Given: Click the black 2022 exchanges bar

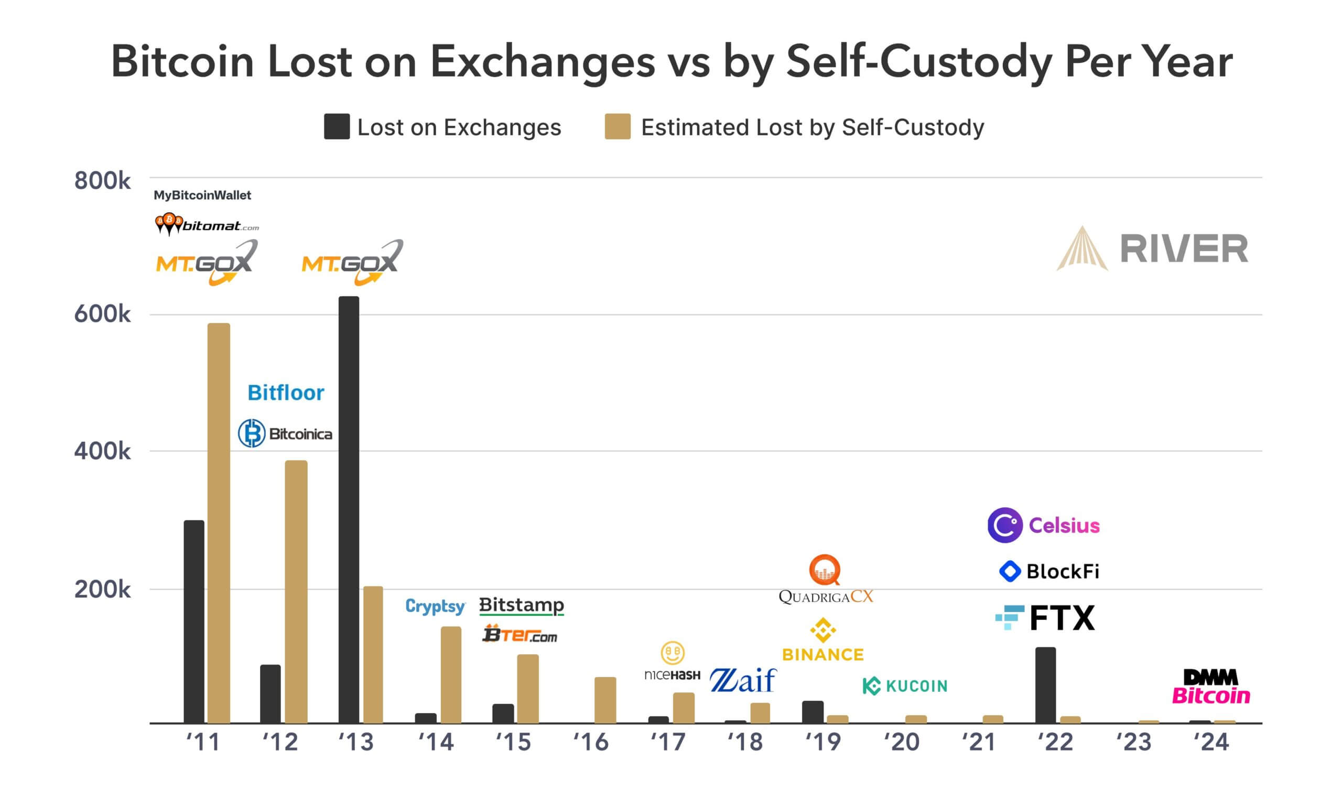Looking at the screenshot, I should [x=1045, y=685].
